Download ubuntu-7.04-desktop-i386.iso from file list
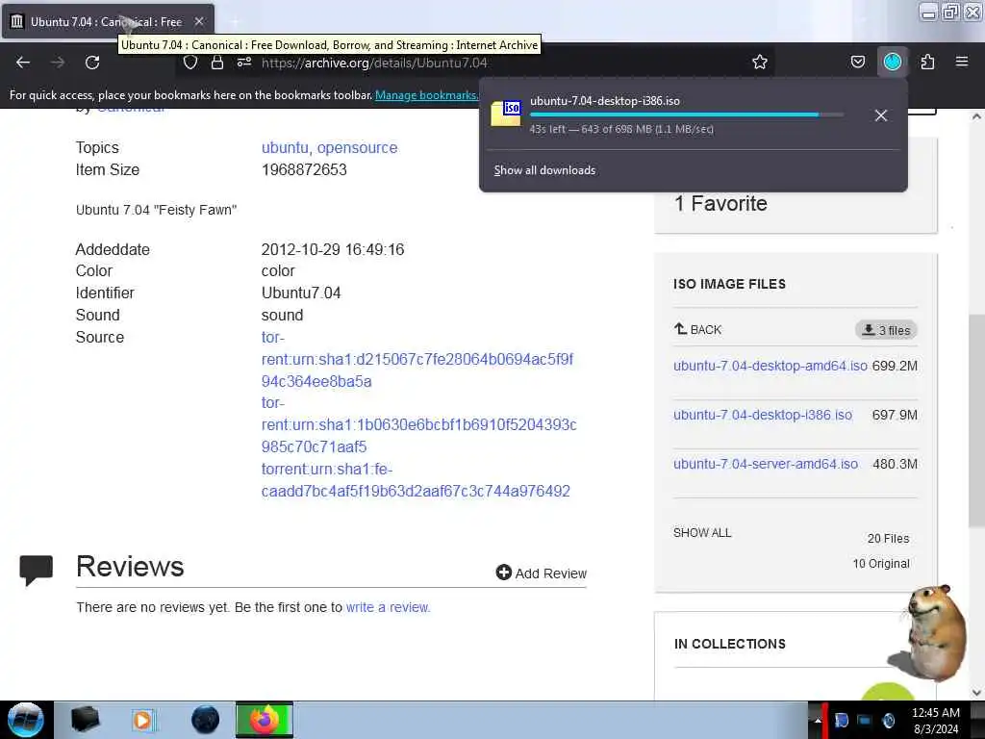The width and height of the screenshot is (985, 739). pyautogui.click(x=763, y=415)
